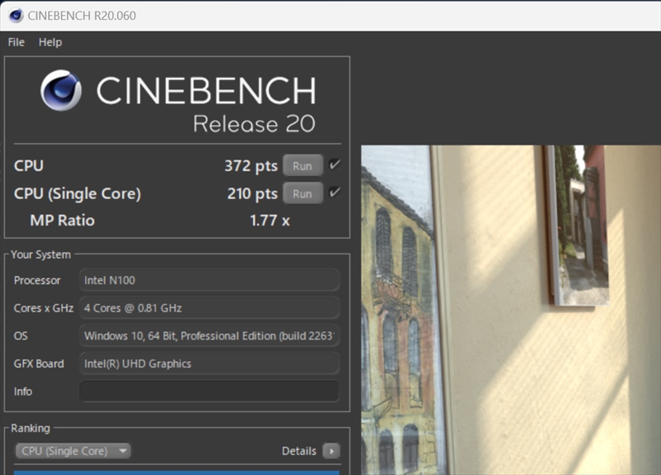
Task: Click the 1.77 x MP Ratio value
Action: click(x=270, y=220)
